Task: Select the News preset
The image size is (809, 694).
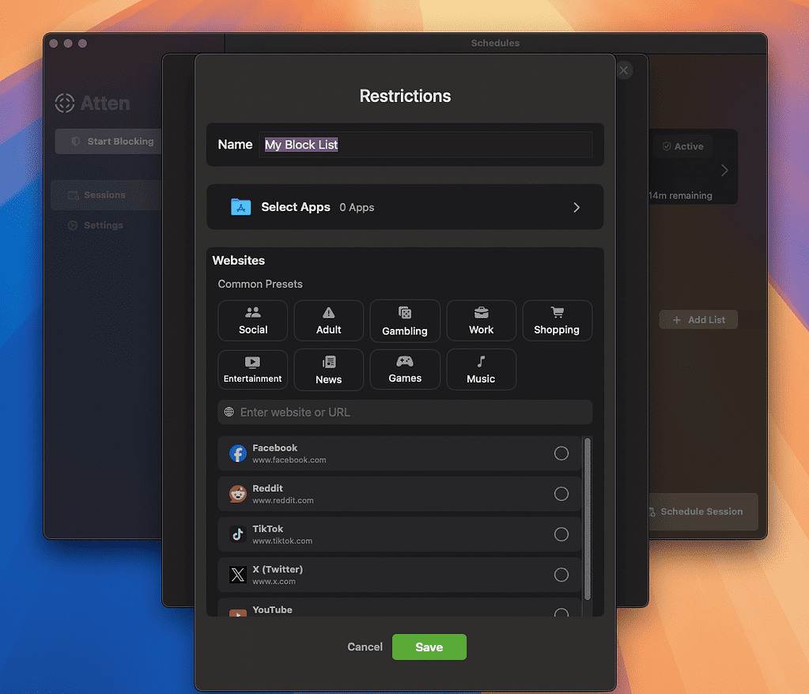Action: click(x=328, y=370)
